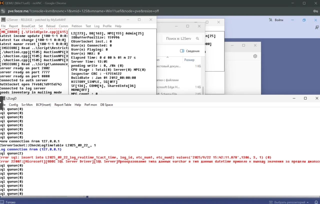The width and height of the screenshot is (320, 204).
Task: Click 'Inspector CRC : -17554522' line
Action: click(96, 74)
